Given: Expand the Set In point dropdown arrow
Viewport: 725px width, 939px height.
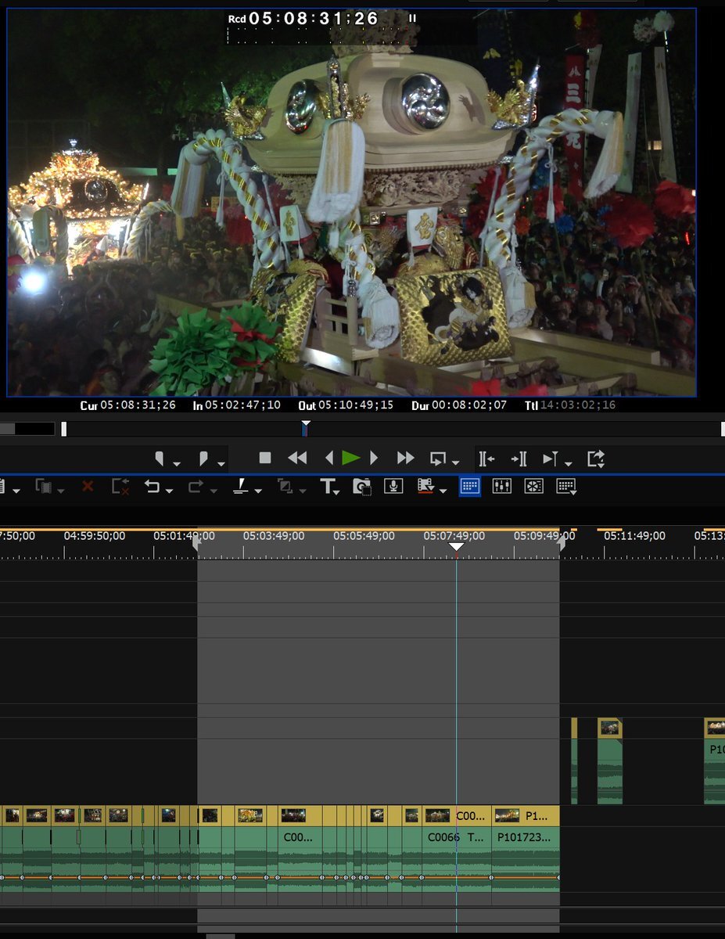Looking at the screenshot, I should 177,463.
